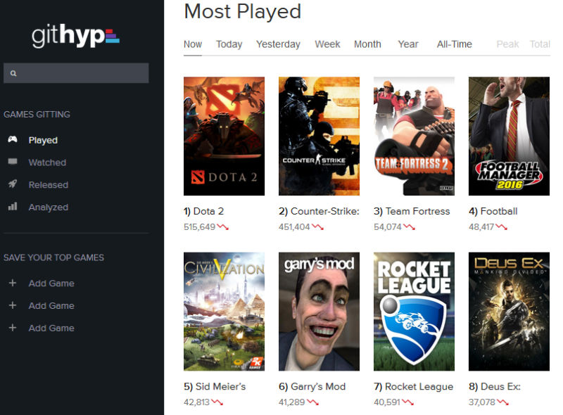Select the Peak option
This screenshot has width=563, height=415.
point(507,44)
